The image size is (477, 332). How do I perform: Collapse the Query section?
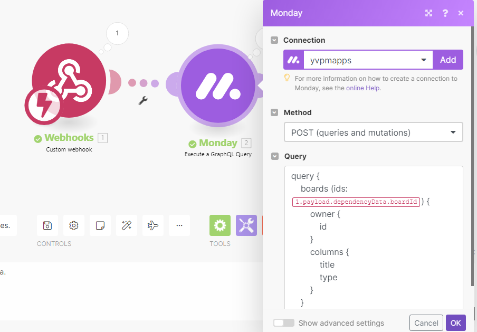point(275,156)
